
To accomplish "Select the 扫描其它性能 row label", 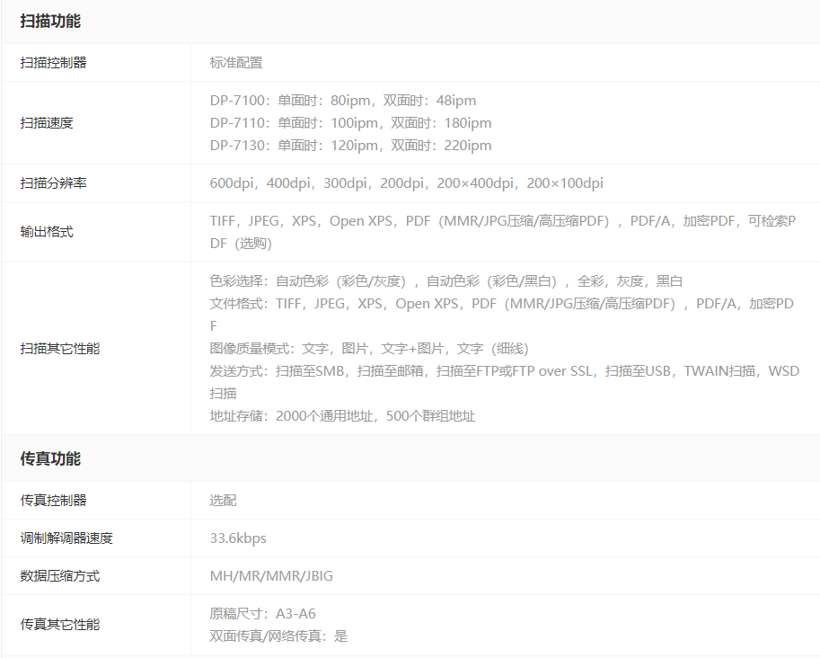I will point(60,348).
